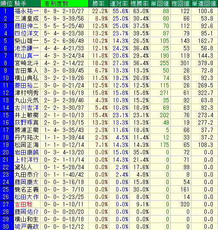Open the 城戸義政 jockey link
The width and height of the screenshot is (218, 230).
[27, 227]
